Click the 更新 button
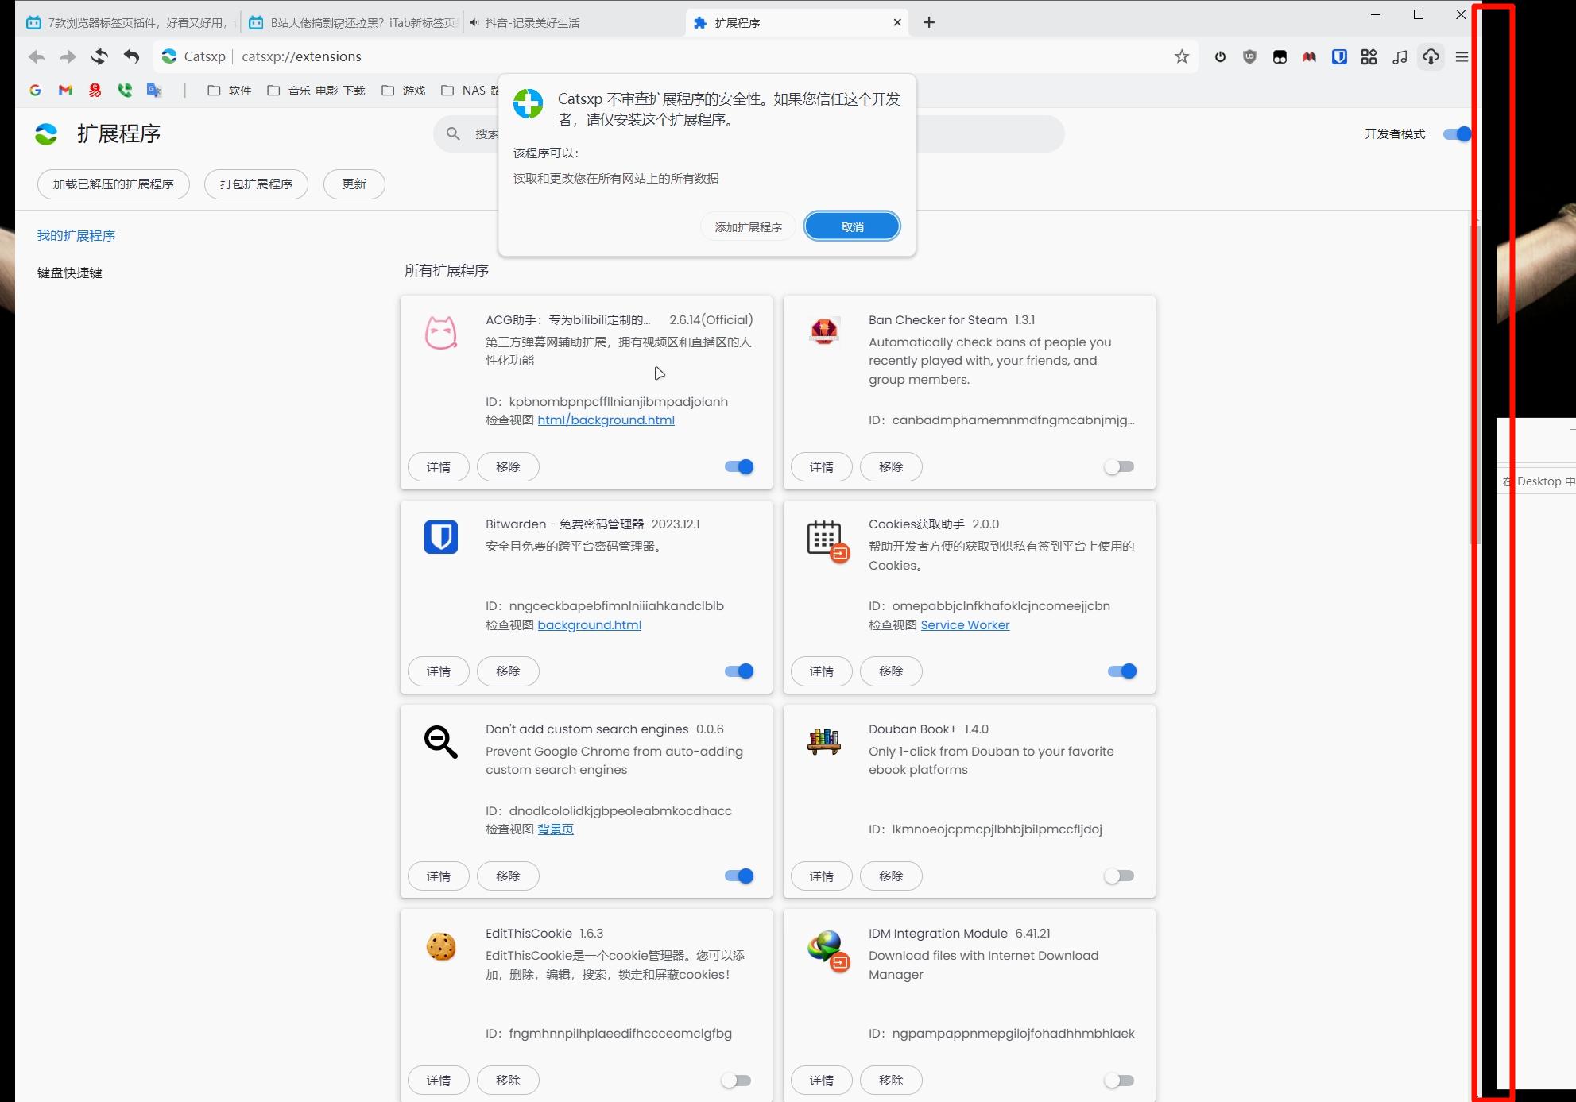This screenshot has width=1576, height=1102. 354,184
